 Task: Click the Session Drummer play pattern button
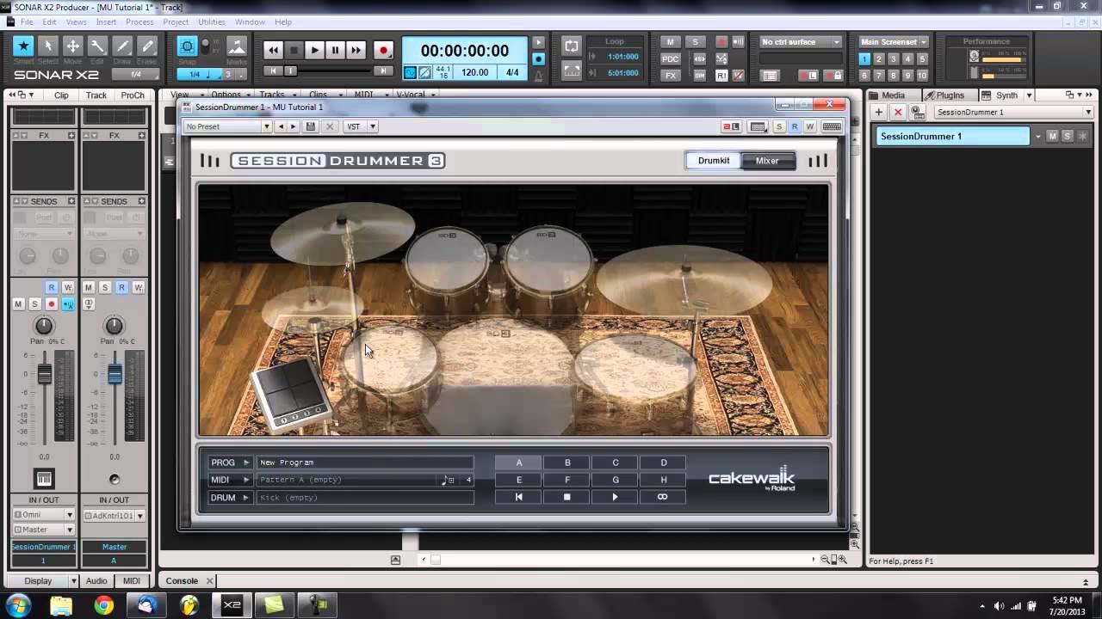(x=615, y=497)
